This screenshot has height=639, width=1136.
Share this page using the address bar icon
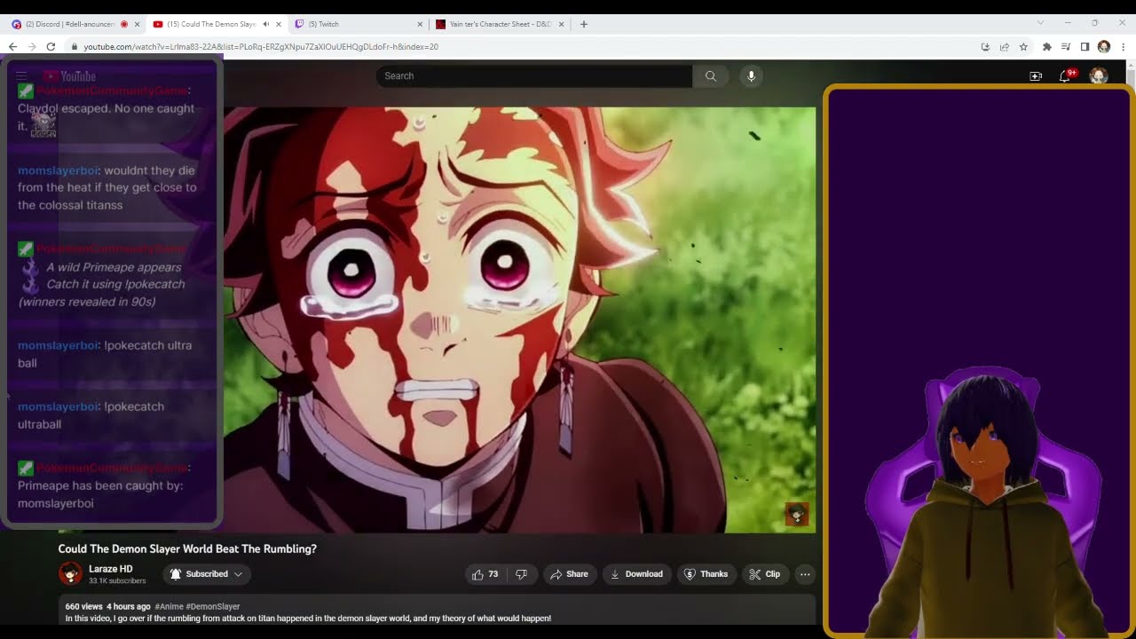1005,47
